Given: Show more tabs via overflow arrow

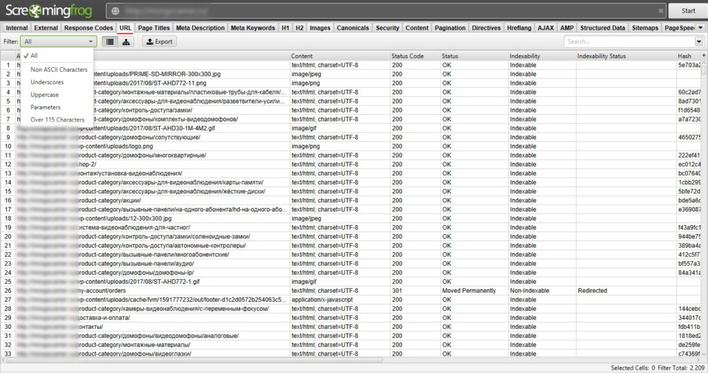Looking at the screenshot, I should point(700,28).
